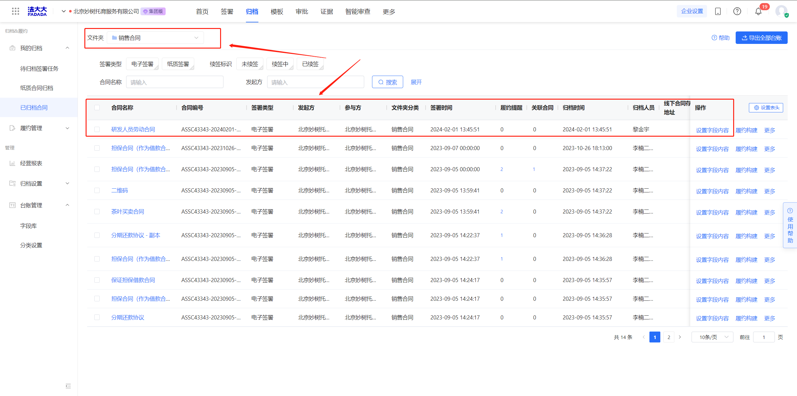Click the 导出全部台账 button
Screen dimensions: 797x396
[x=762, y=38]
